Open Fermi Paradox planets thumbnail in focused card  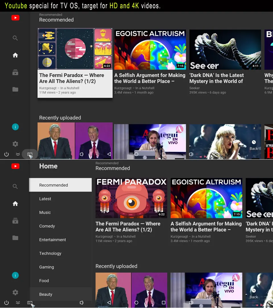point(75,49)
